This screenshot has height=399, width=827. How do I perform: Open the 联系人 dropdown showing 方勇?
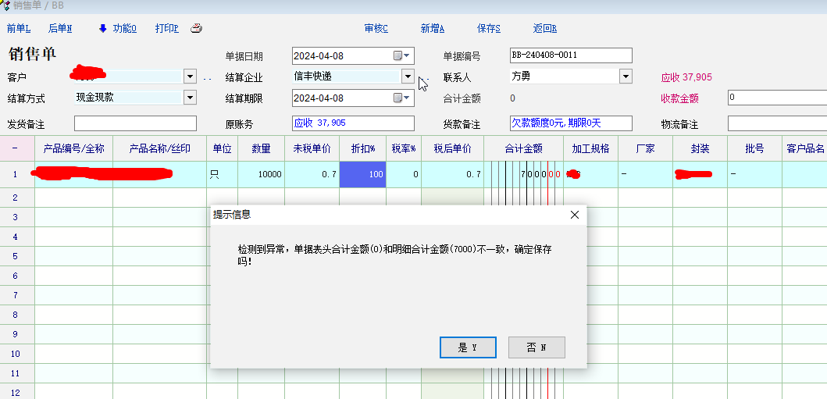coord(626,77)
